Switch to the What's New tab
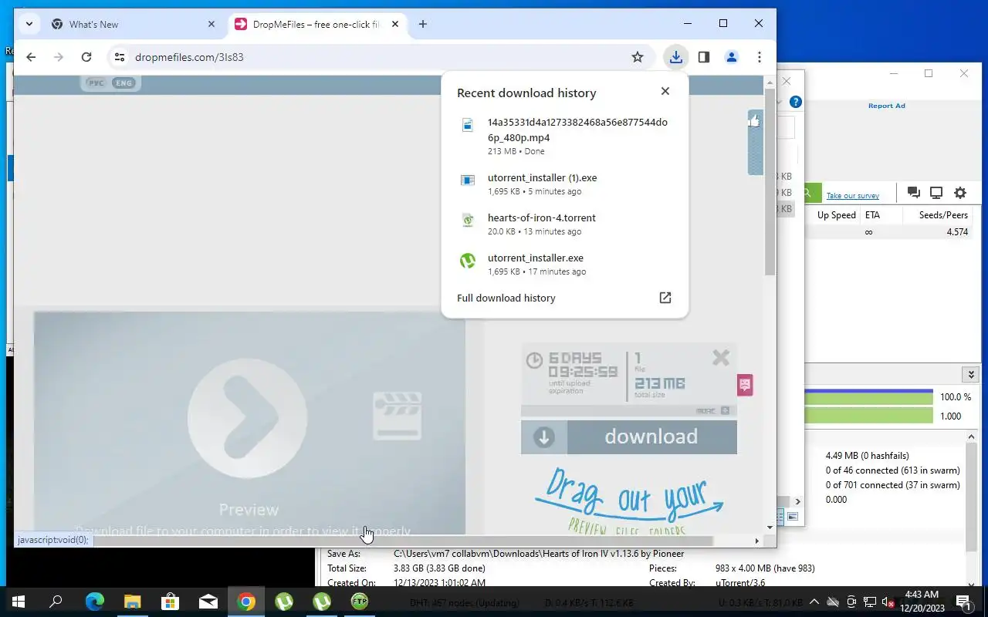 pyautogui.click(x=131, y=25)
